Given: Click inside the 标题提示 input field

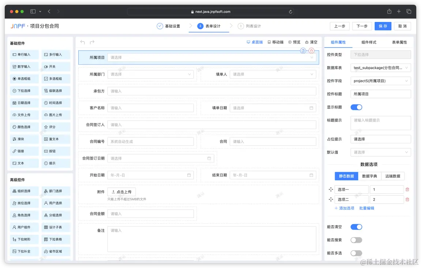Looking at the screenshot, I should pyautogui.click(x=380, y=123).
